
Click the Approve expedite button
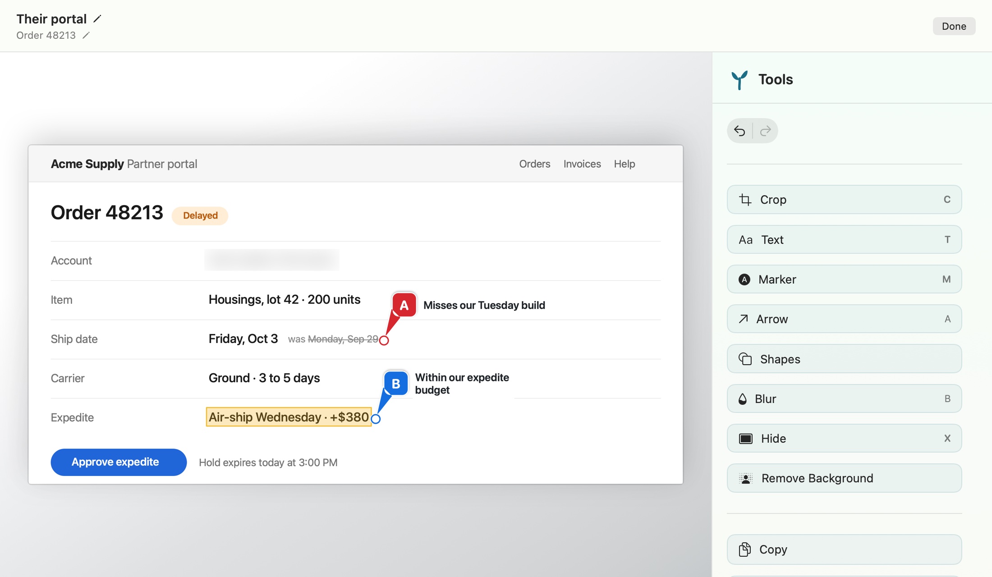(119, 462)
